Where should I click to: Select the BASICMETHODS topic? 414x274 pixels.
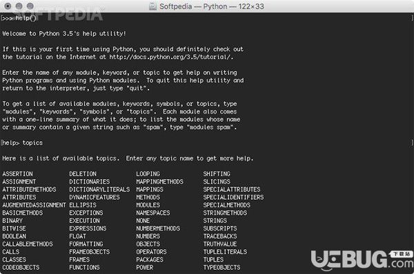pyautogui.click(x=23, y=213)
